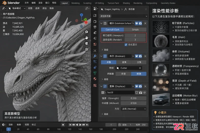Switch to the Geometry Nodes workspace tab
Image resolution: width=200 pixels, height=133 pixels.
pos(168,3)
